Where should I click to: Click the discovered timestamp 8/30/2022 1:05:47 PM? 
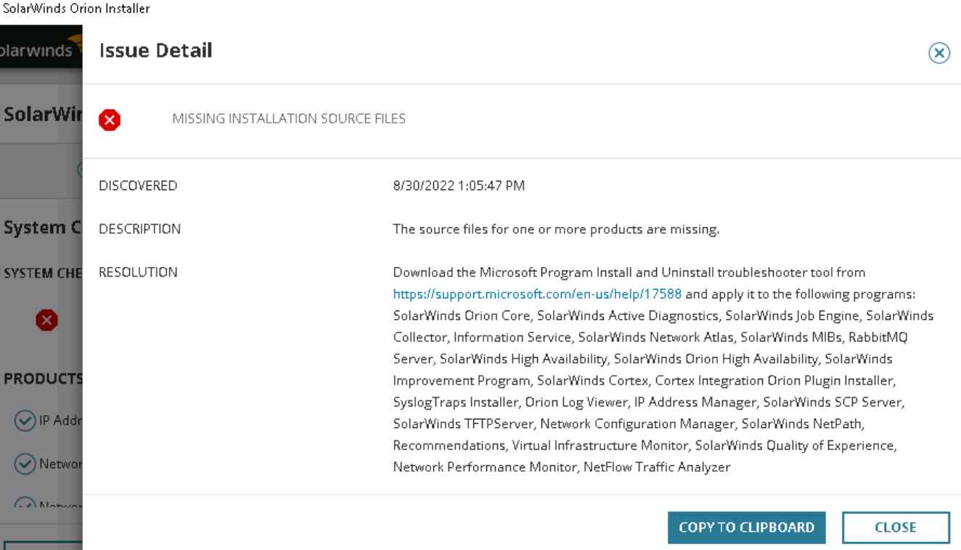pos(459,186)
